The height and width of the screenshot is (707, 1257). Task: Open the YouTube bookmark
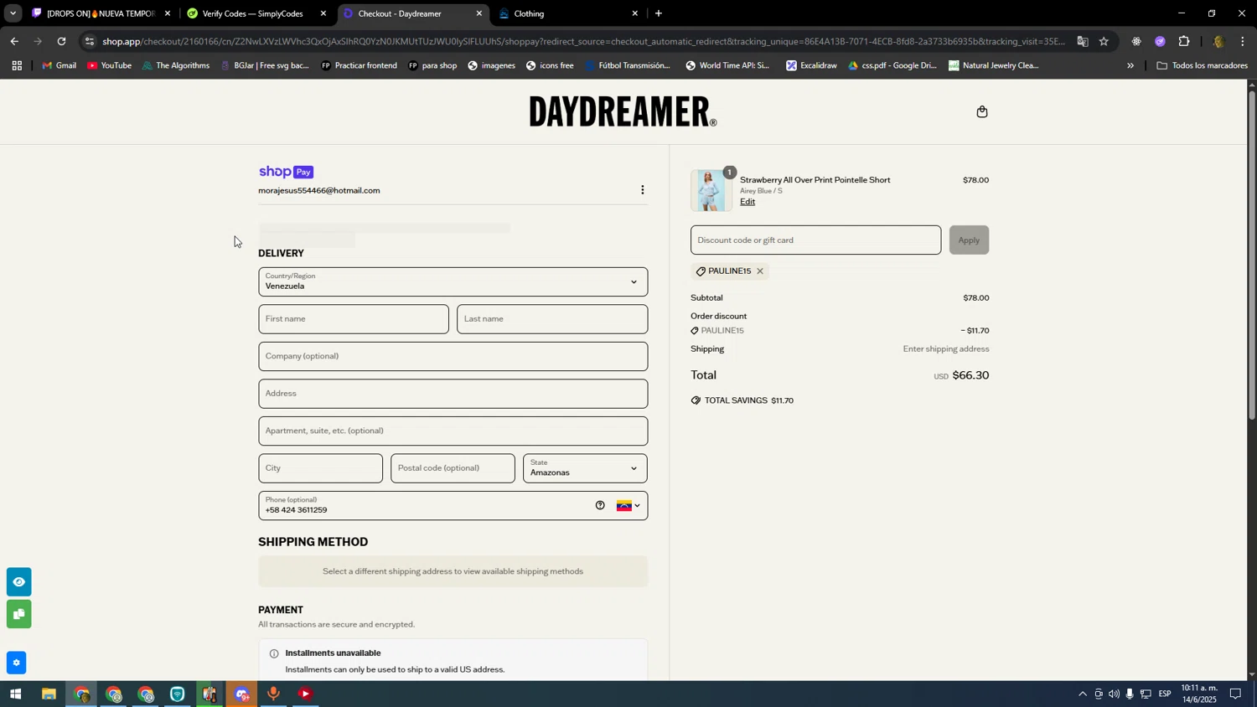[110, 65]
